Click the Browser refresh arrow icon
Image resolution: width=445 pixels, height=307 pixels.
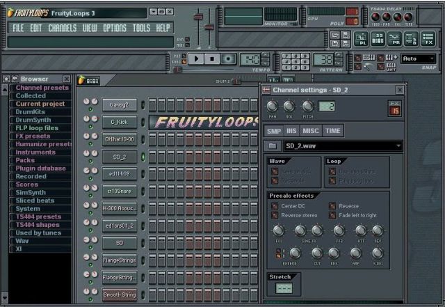(15, 79)
